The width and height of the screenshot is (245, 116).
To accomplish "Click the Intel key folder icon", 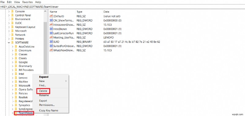I will click(x=16, y=74).
